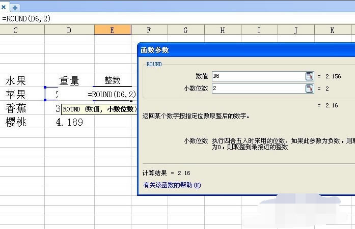Click the formula bar showing =ROUND(D6,2)
The height and width of the screenshot is (229, 355).
click(177, 18)
